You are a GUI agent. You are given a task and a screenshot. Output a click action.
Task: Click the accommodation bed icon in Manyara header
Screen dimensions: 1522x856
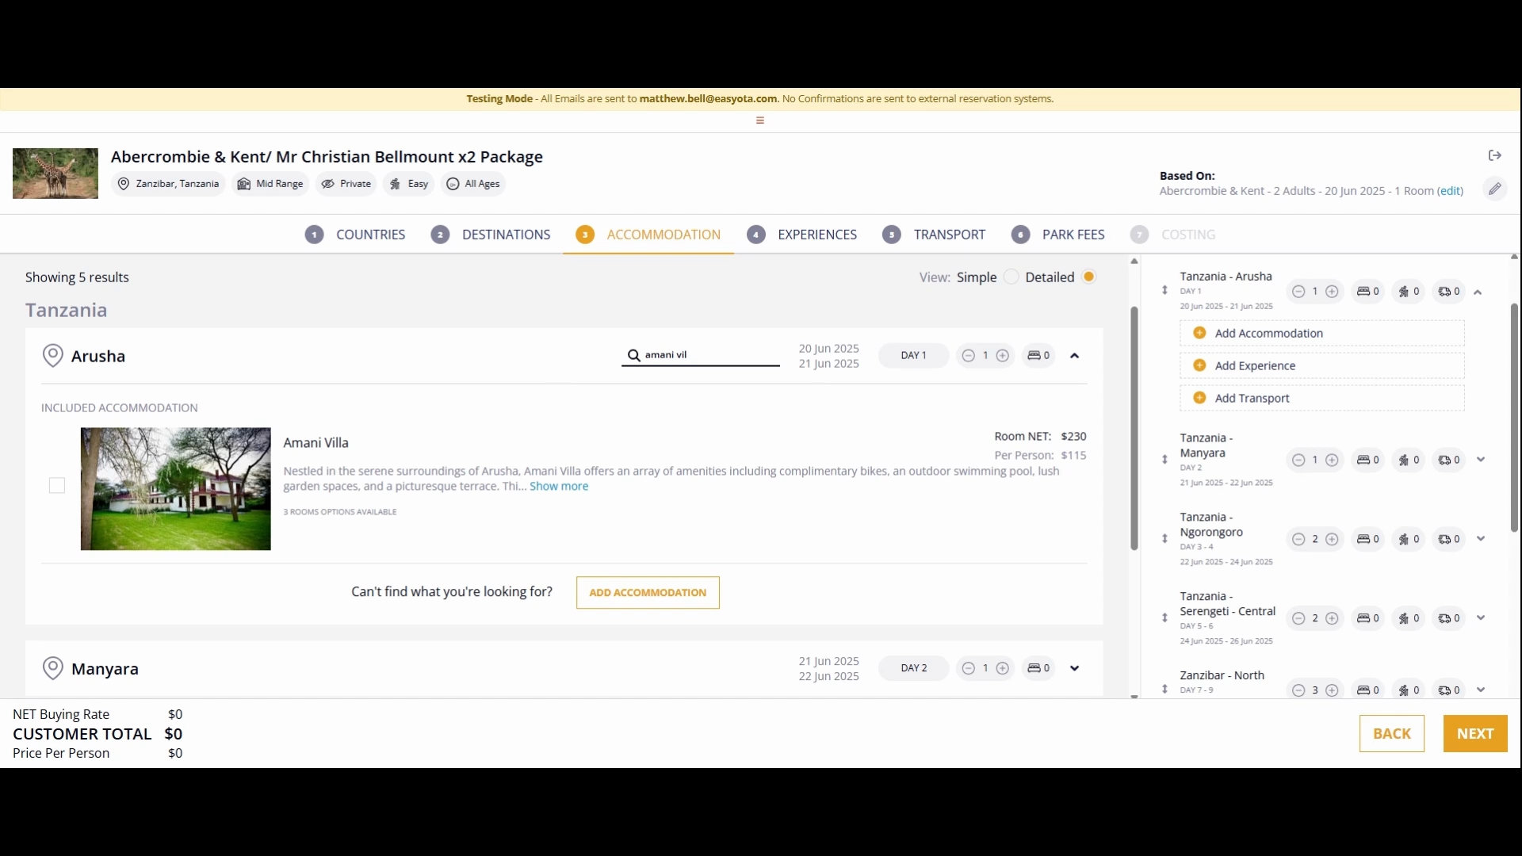pyautogui.click(x=1034, y=668)
